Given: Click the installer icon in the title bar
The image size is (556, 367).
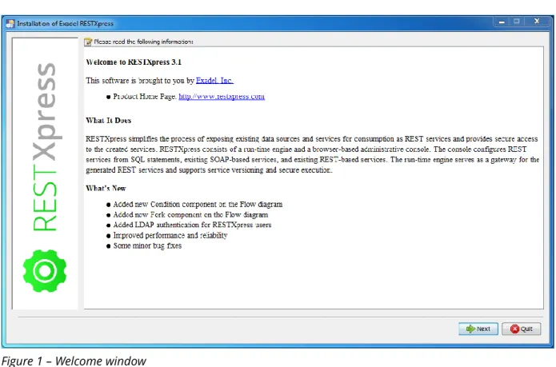Looking at the screenshot, I should (x=10, y=23).
